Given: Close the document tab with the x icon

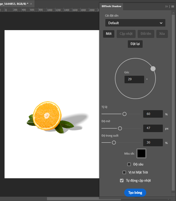Looking at the screenshot, I should [31, 4].
